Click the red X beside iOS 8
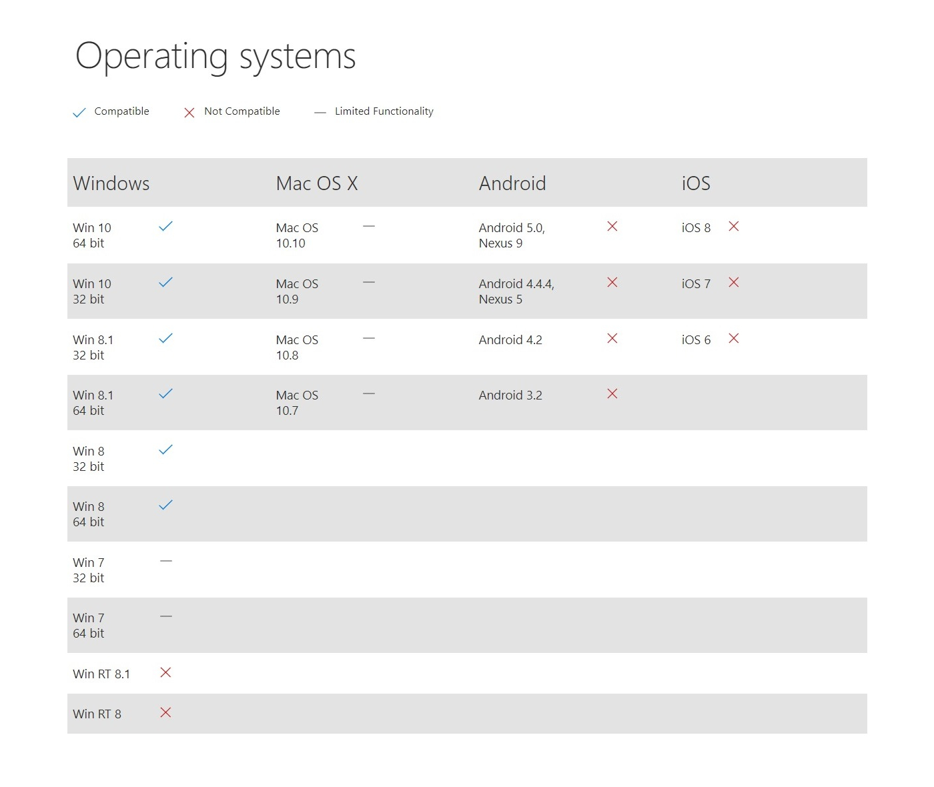The width and height of the screenshot is (934, 787). 734,226
